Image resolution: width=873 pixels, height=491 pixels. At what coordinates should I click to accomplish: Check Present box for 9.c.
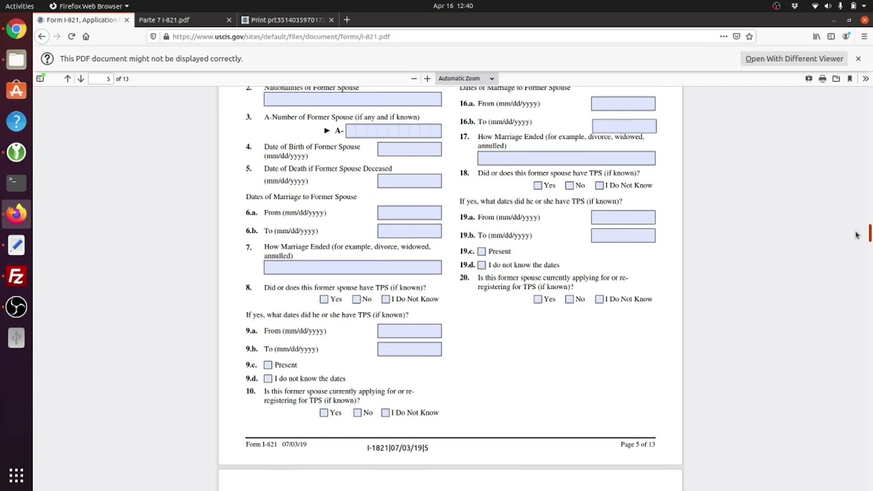268,365
